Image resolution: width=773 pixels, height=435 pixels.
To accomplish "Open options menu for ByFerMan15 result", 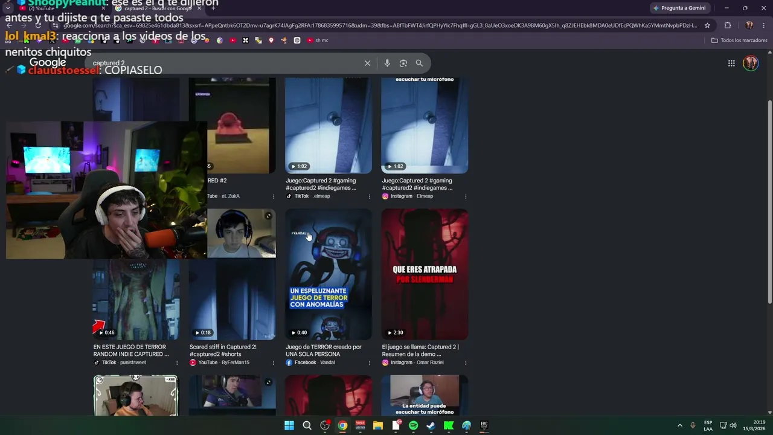I will click(273, 362).
